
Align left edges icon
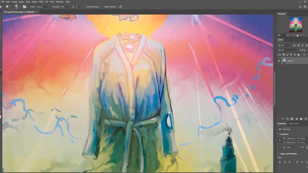click(280, 162)
